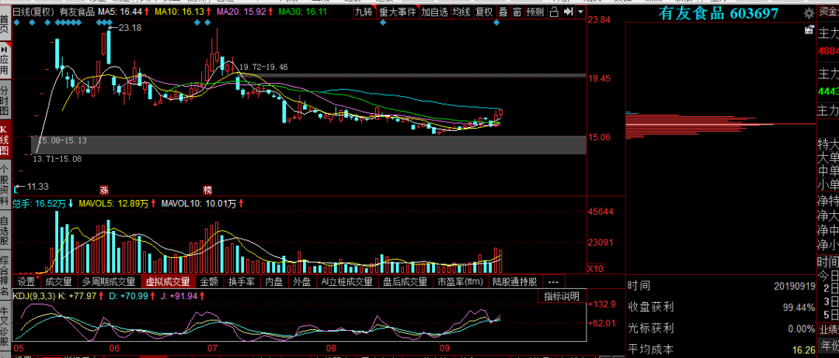Viewport: 839px width, 358px height.
Task: Click the 窗 window icon in toolbar
Action: pos(517,12)
